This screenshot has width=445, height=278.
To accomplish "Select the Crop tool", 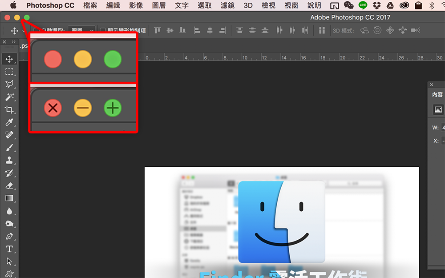I will pyautogui.click(x=9, y=109).
